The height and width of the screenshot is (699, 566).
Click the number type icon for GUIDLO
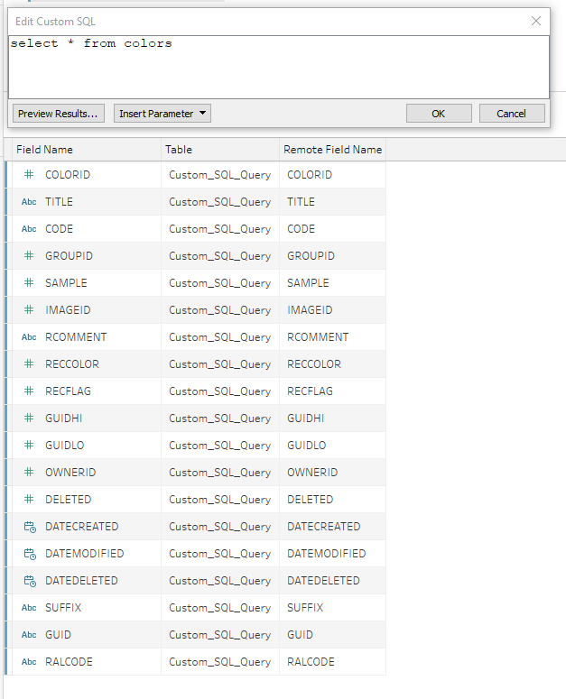tap(29, 445)
